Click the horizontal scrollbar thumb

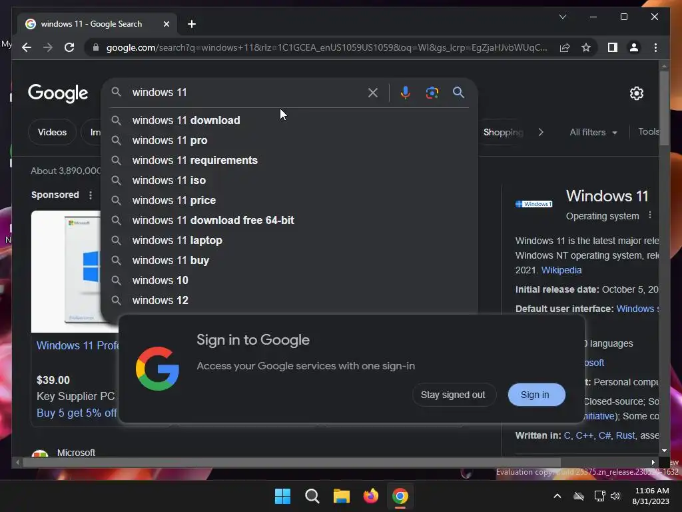(292, 463)
